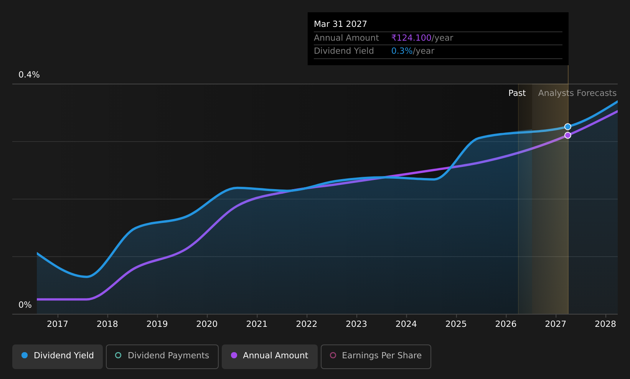Click the 'Analysts Forecasts' label

(x=577, y=93)
